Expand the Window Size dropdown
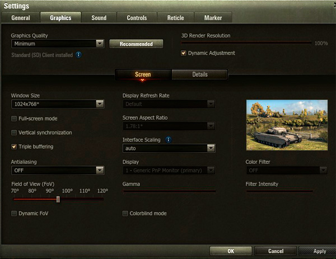The width and height of the screenshot is (336, 259). click(x=58, y=103)
